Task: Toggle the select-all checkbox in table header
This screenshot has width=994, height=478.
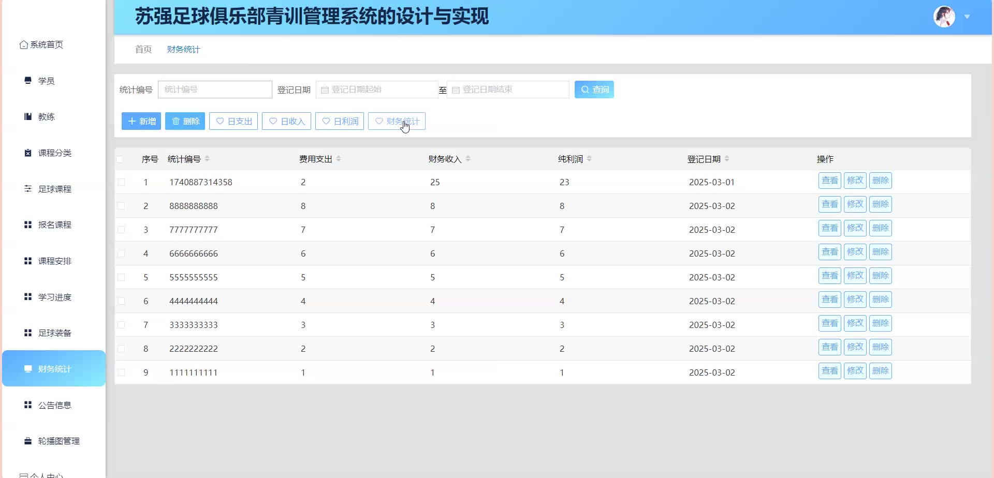Action: pos(120,159)
